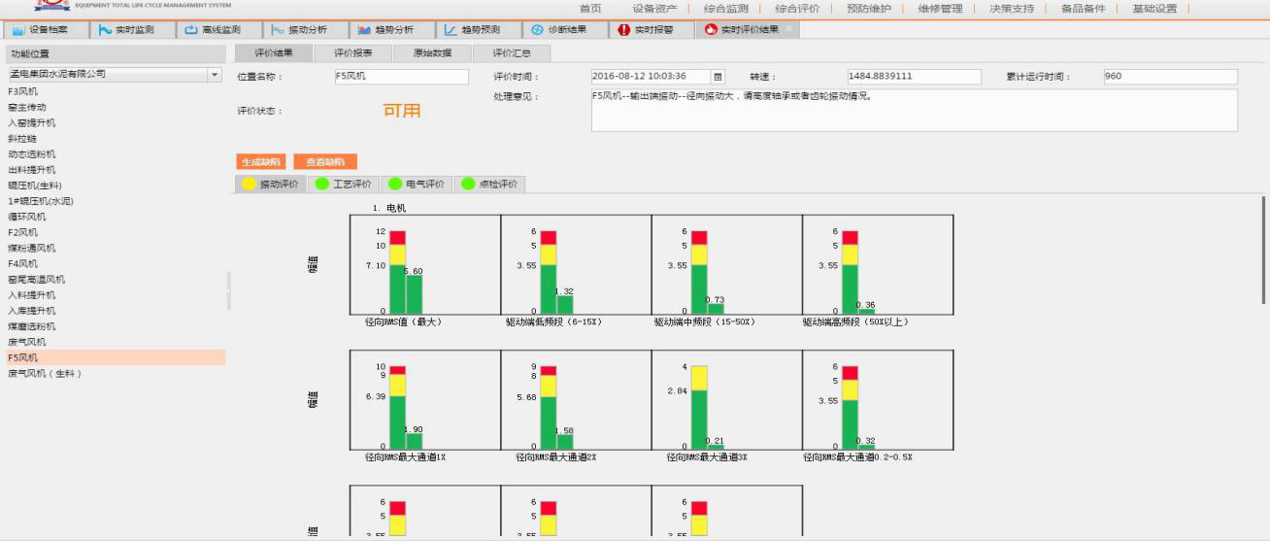Switch to 评价汇总 sub-tab
Screen dimensions: 1270x541
point(512,53)
